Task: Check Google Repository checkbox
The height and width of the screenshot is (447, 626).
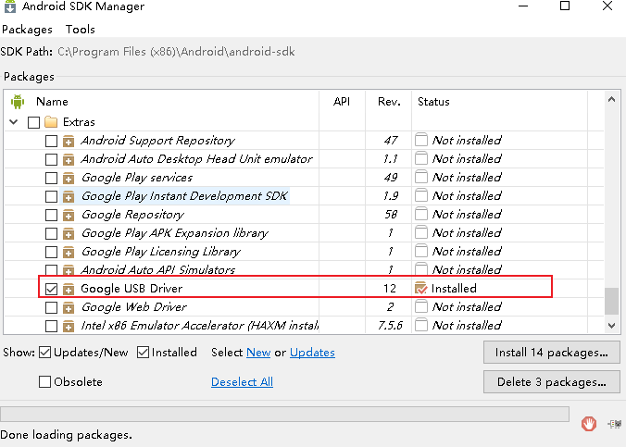Action: click(51, 215)
